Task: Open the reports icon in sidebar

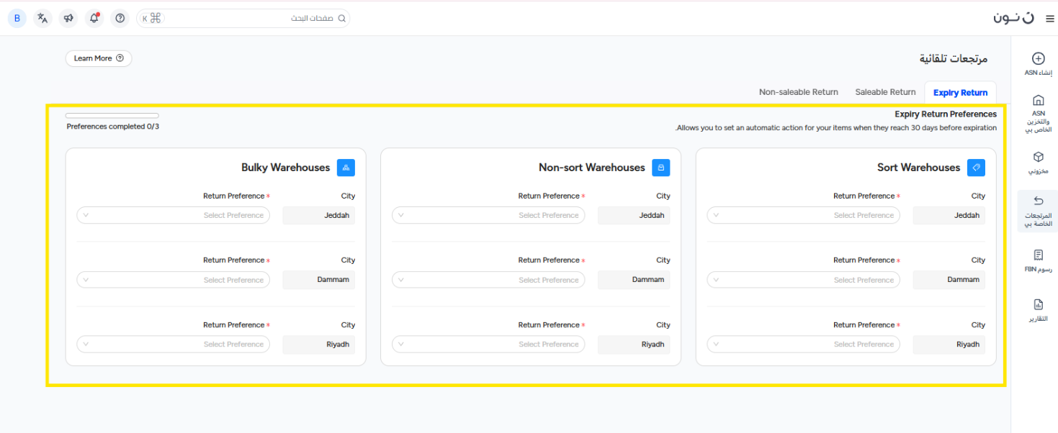Action: point(1038,304)
